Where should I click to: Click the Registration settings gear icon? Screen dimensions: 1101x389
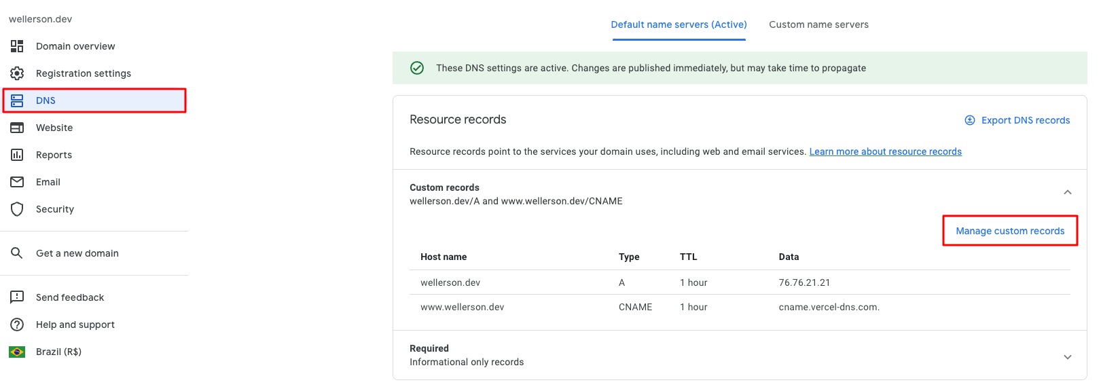[x=17, y=73]
